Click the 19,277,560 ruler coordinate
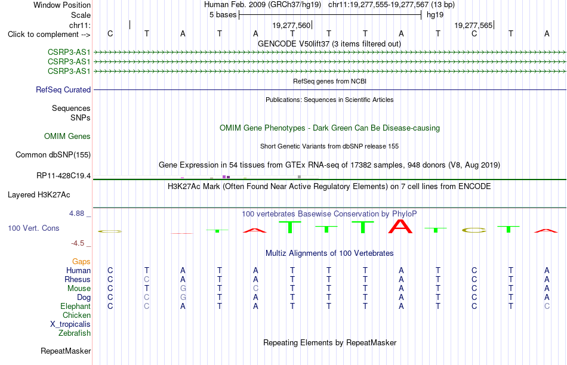This screenshot has width=567, height=365. [291, 25]
